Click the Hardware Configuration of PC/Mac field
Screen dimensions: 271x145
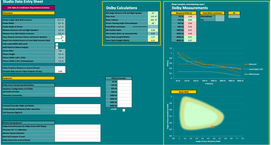pos(78,90)
